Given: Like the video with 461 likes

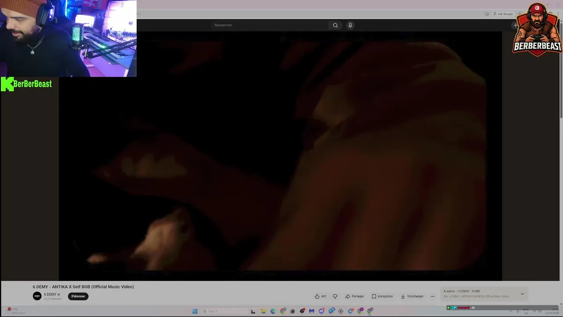Looking at the screenshot, I should coord(320,296).
